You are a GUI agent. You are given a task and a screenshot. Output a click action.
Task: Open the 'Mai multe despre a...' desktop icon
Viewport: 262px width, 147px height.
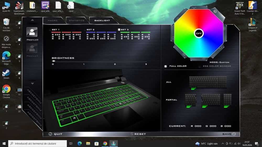pyautogui.click(x=6, y=42)
